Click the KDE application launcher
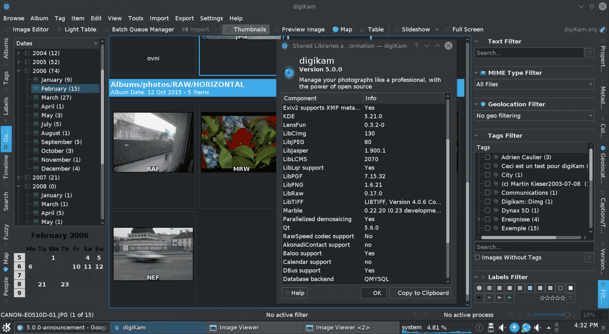This screenshot has height=334, width=609. pyautogui.click(x=6, y=327)
